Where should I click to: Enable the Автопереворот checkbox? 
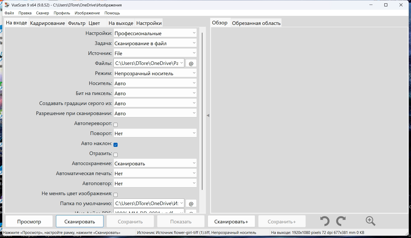point(116,125)
